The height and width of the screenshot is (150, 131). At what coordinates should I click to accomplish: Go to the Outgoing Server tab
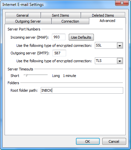[28, 21]
